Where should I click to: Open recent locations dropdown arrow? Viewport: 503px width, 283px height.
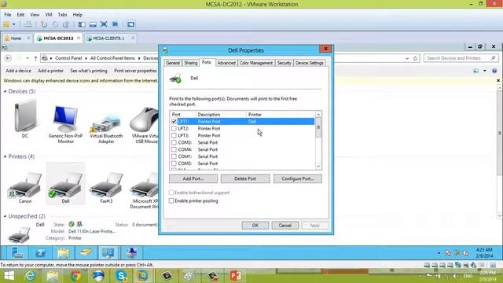(x=28, y=58)
